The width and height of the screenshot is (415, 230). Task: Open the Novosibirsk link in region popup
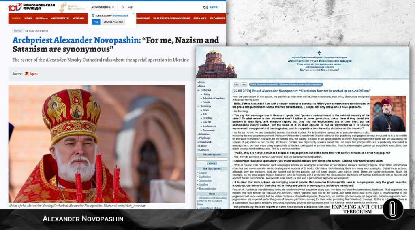click(120, 16)
